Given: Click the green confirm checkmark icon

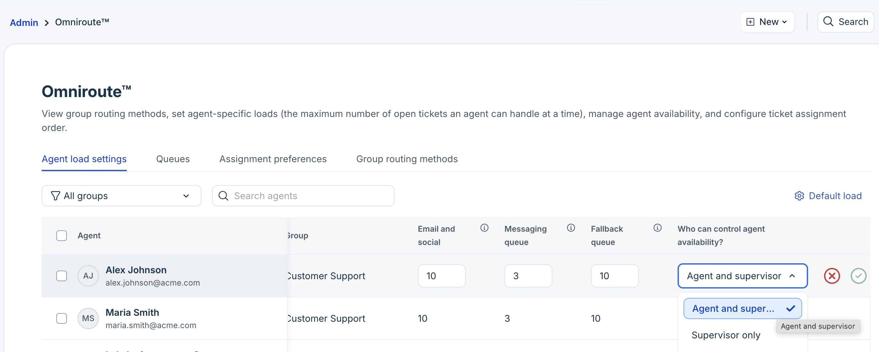Looking at the screenshot, I should 858,276.
